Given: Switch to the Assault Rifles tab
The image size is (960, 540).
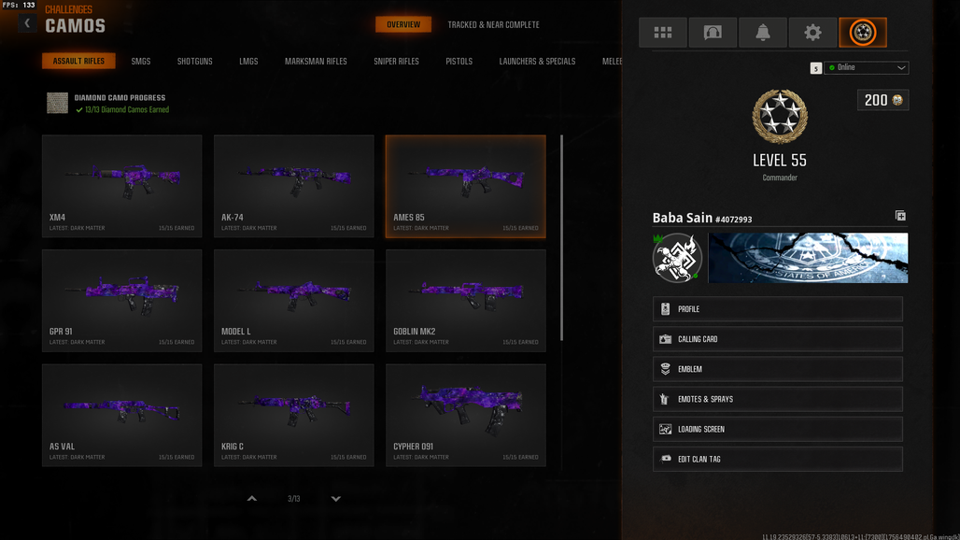Looking at the screenshot, I should tap(78, 61).
